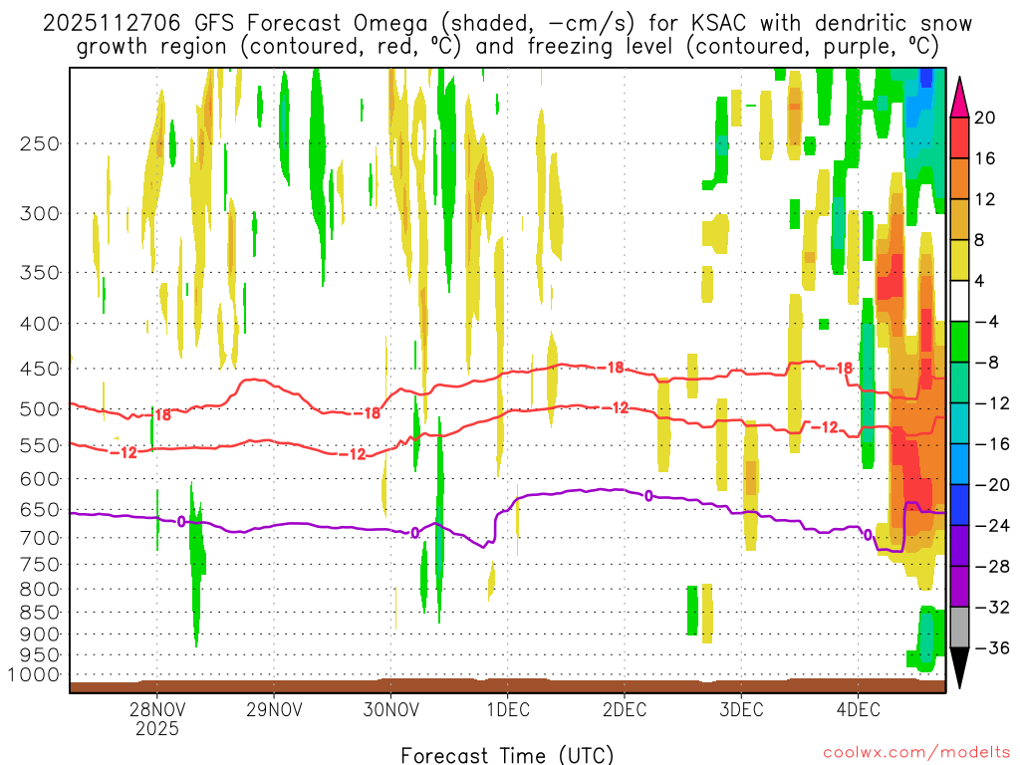1020x765 pixels.
Task: Click the 350 pressure level label
Action: 40,273
